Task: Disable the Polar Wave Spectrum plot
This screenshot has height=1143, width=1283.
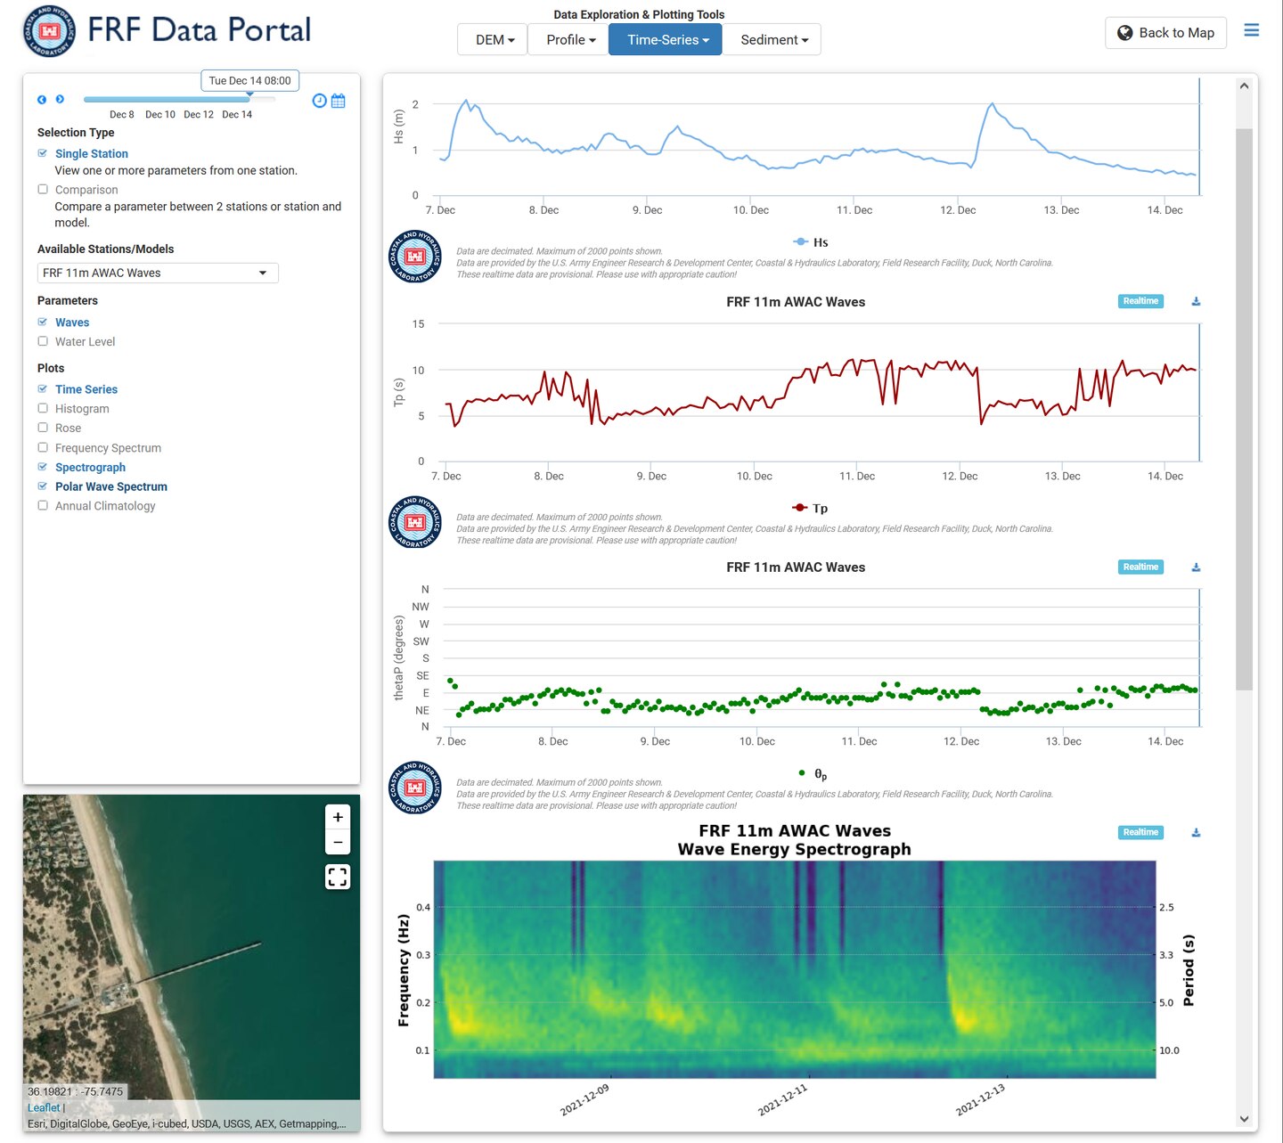Action: 43,486
